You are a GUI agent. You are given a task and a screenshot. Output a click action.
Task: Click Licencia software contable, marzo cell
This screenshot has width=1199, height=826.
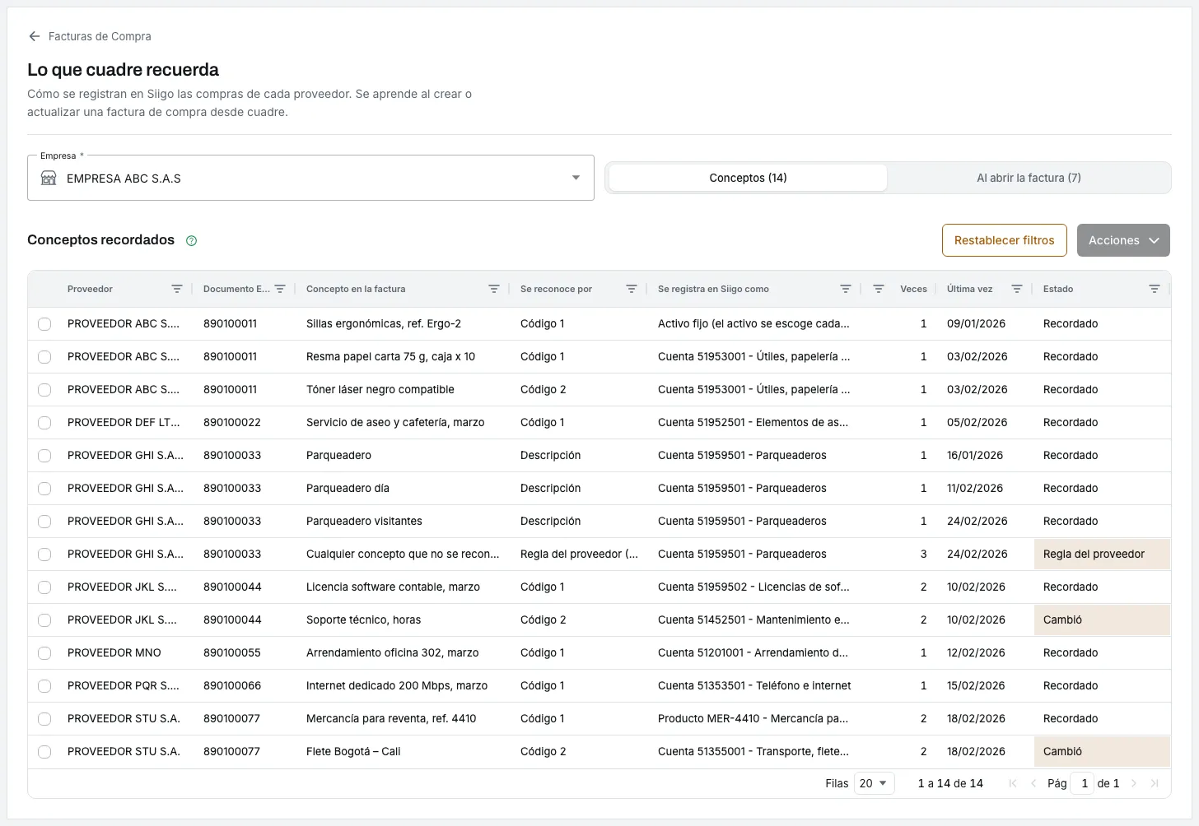(393, 587)
